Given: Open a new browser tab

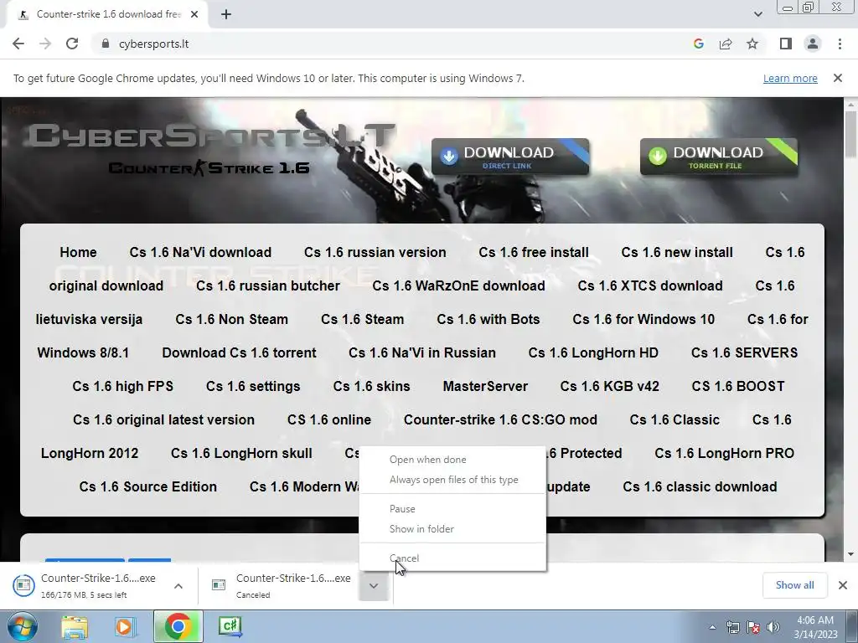Looking at the screenshot, I should point(226,14).
